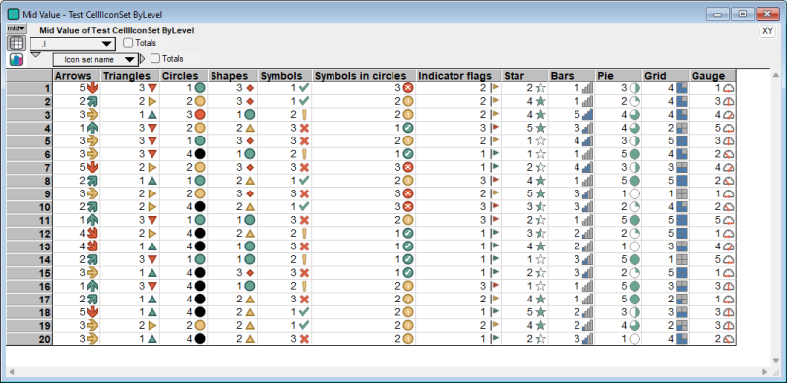Click the red circled X icon in row 1
Screen dimensions: 787x383
408,88
